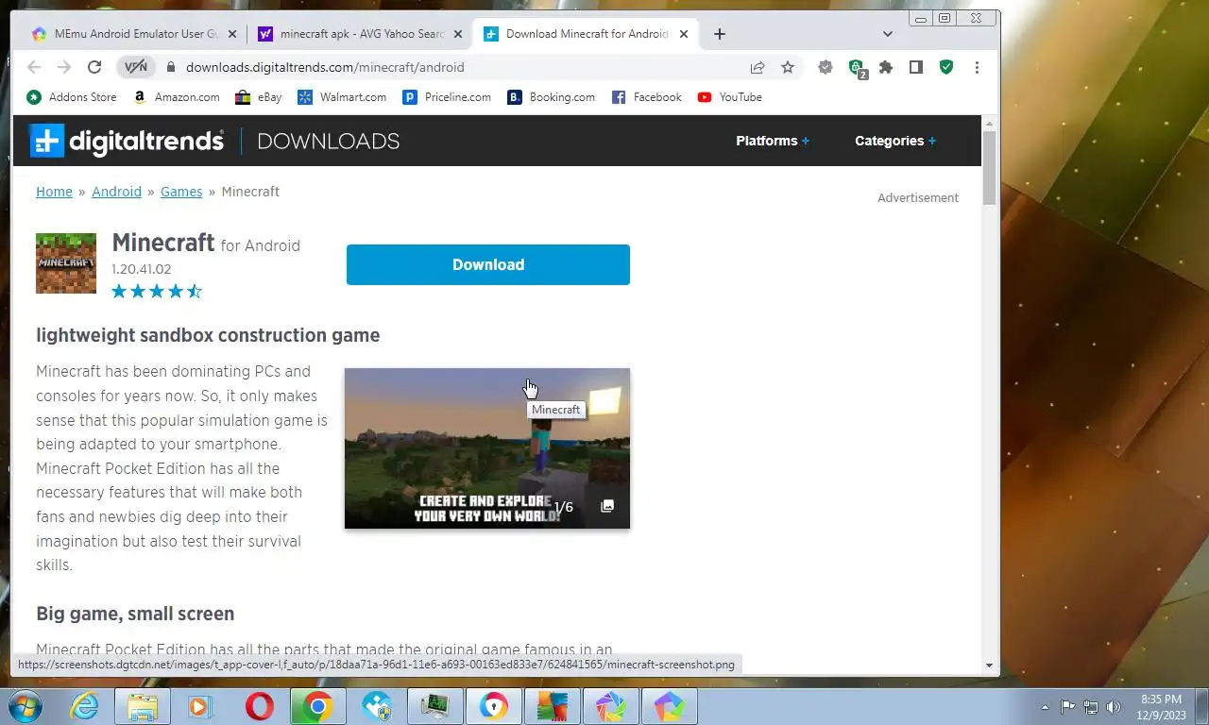
Task: Launch Opera browser from the taskbar
Action: tap(259, 706)
